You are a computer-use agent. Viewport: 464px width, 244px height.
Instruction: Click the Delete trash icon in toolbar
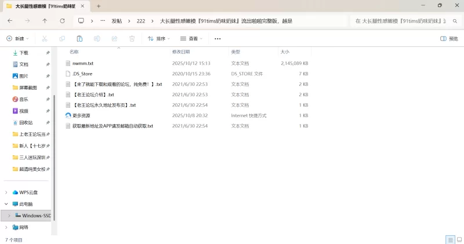(132, 39)
